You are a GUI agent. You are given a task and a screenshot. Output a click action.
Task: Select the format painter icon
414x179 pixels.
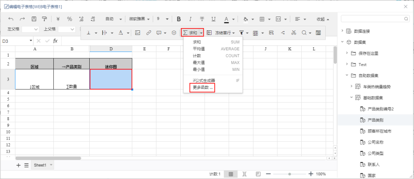45,19
